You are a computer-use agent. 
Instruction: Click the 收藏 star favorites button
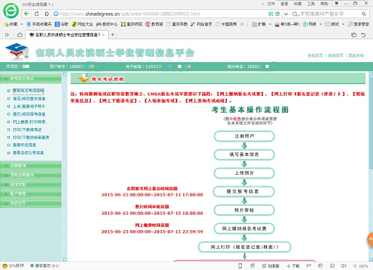pyautogui.click(x=11, y=24)
